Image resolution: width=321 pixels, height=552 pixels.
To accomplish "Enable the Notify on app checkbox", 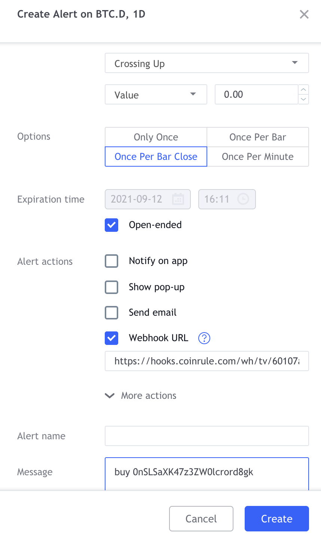I will 111,261.
